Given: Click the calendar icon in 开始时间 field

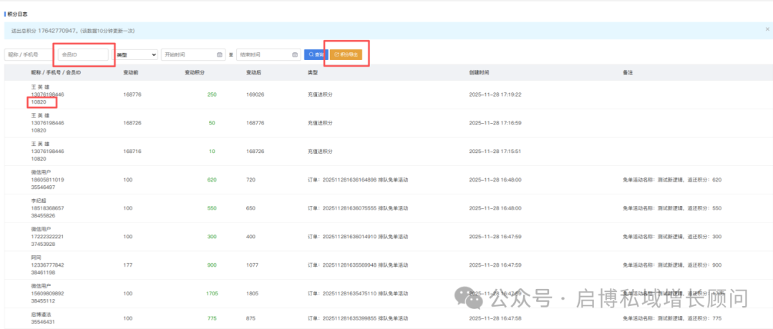Looking at the screenshot, I should tap(220, 54).
